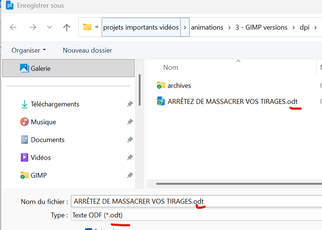
Task: Expand chevron after projets importants vidéos
Action: [186, 27]
